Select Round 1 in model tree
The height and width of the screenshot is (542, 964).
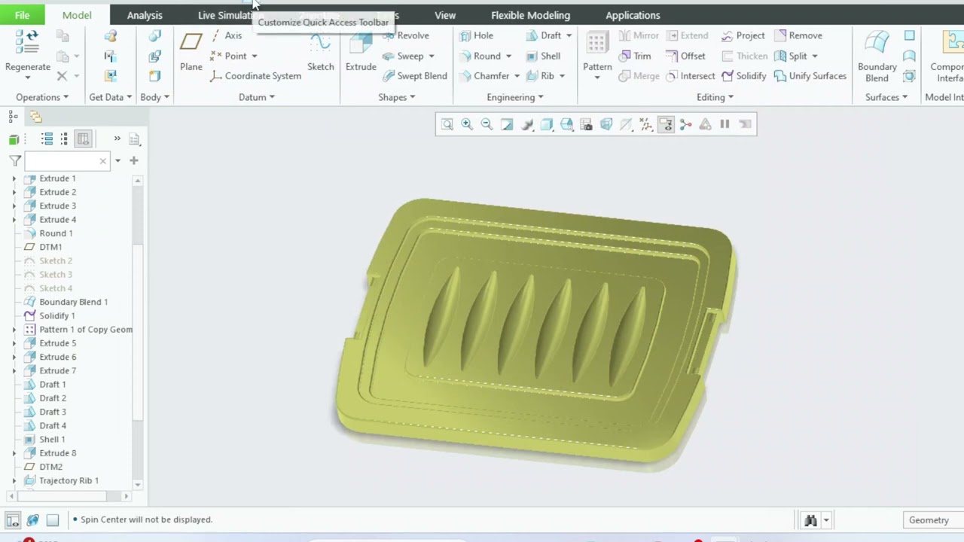click(56, 233)
